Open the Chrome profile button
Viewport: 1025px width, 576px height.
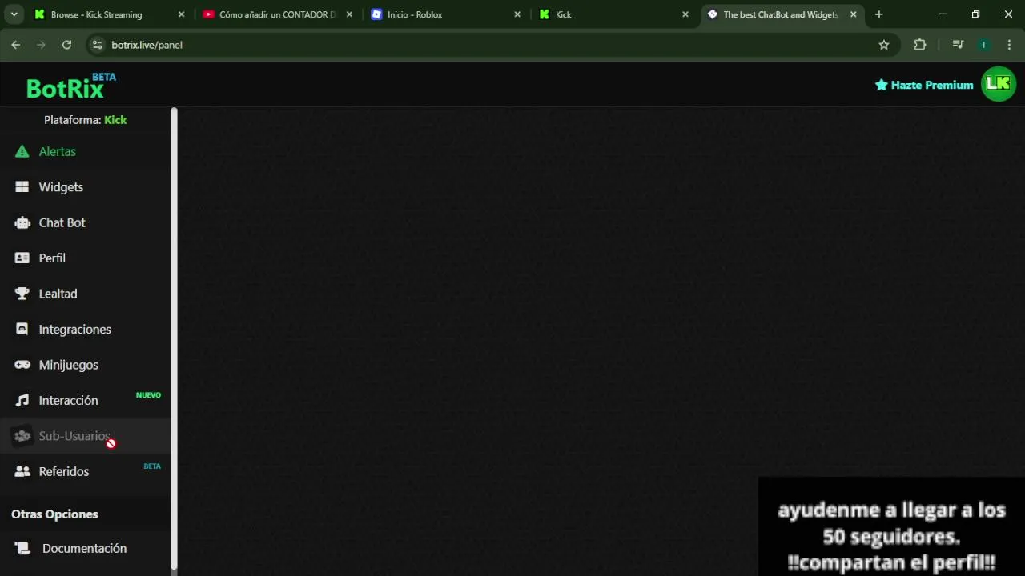[x=983, y=45]
